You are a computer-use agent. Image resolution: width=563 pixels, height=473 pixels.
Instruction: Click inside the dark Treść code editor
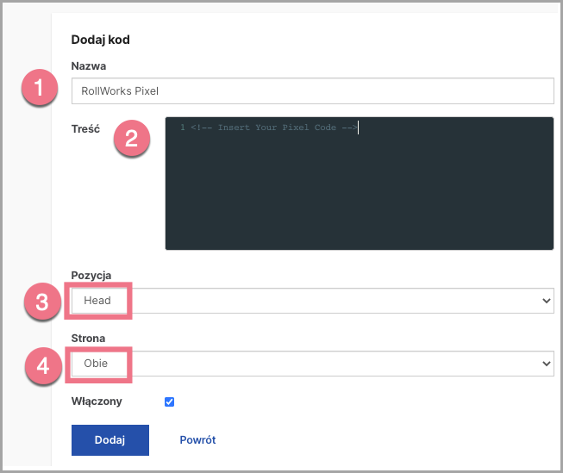360,184
